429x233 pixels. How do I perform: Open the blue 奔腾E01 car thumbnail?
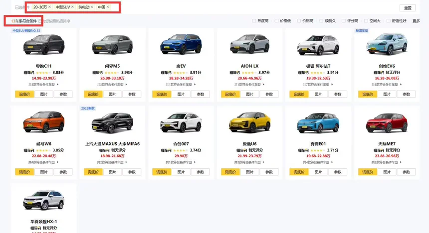coord(318,122)
